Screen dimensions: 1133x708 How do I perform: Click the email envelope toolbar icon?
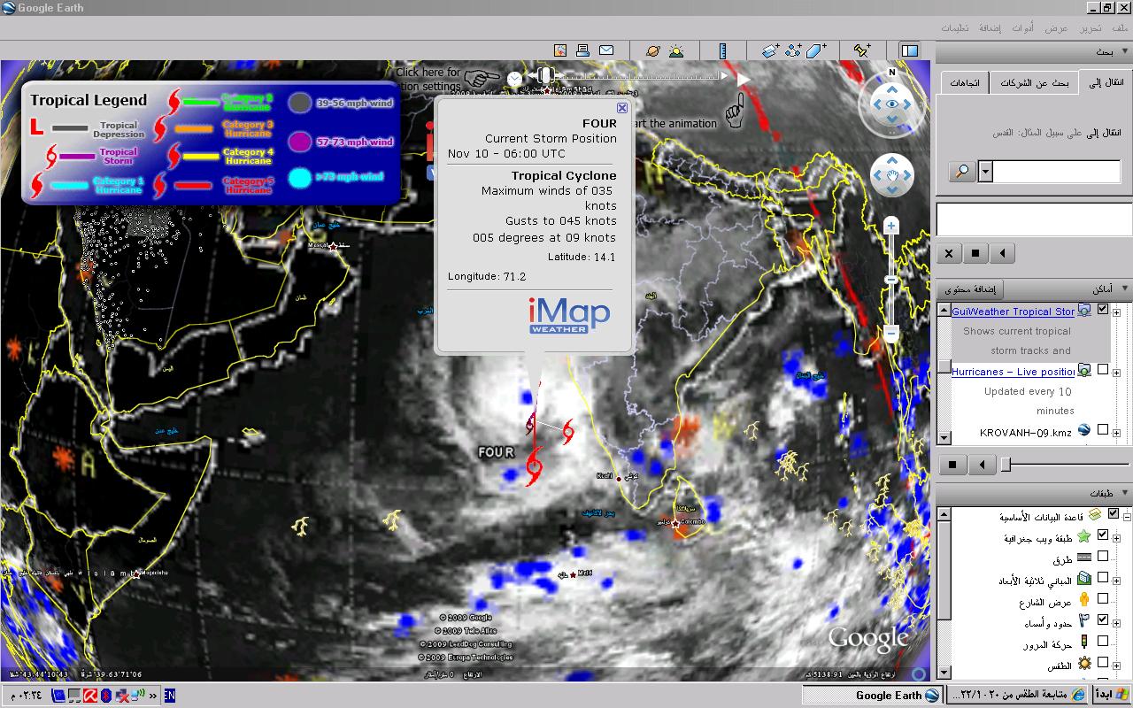[x=606, y=51]
